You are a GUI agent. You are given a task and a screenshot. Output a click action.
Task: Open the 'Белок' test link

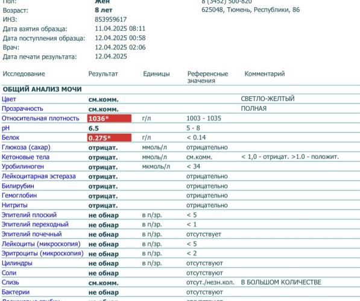[11, 137]
